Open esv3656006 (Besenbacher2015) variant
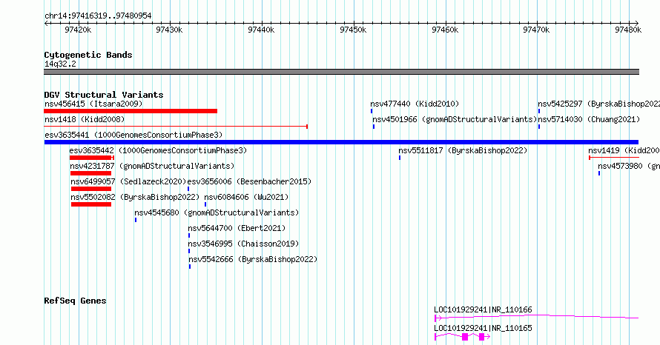 [x=249, y=181]
